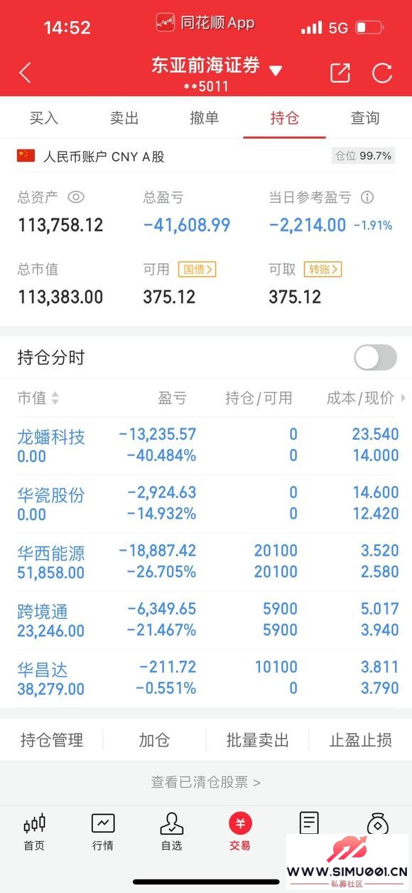Screen dimensions: 412x893
Task: Open 查看已清仓股票 link
Action: [x=206, y=782]
